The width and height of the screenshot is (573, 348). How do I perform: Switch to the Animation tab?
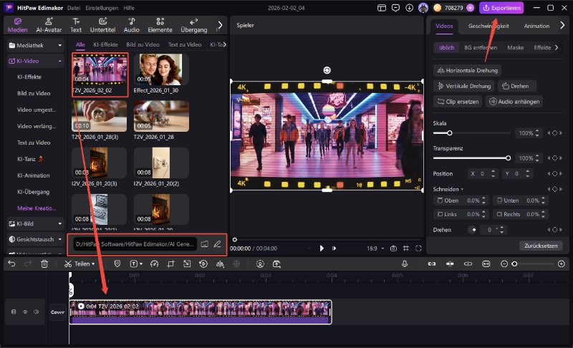(x=536, y=26)
